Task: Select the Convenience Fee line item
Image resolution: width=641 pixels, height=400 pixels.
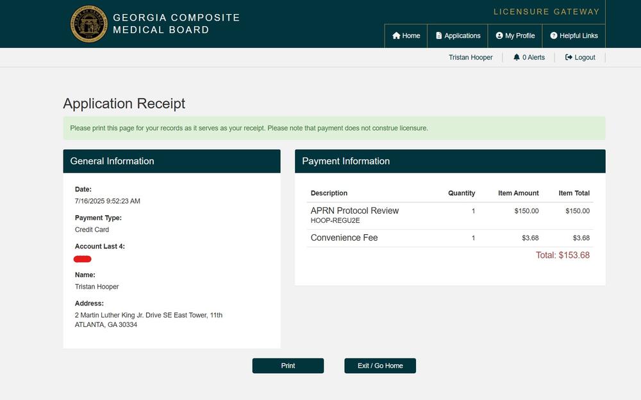Action: (x=344, y=238)
